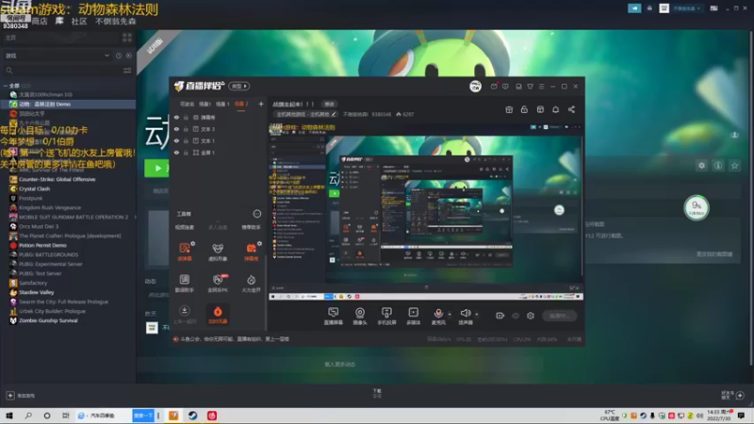Open advanced filter sliders in library search
This screenshot has width=754, height=424.
(x=127, y=71)
